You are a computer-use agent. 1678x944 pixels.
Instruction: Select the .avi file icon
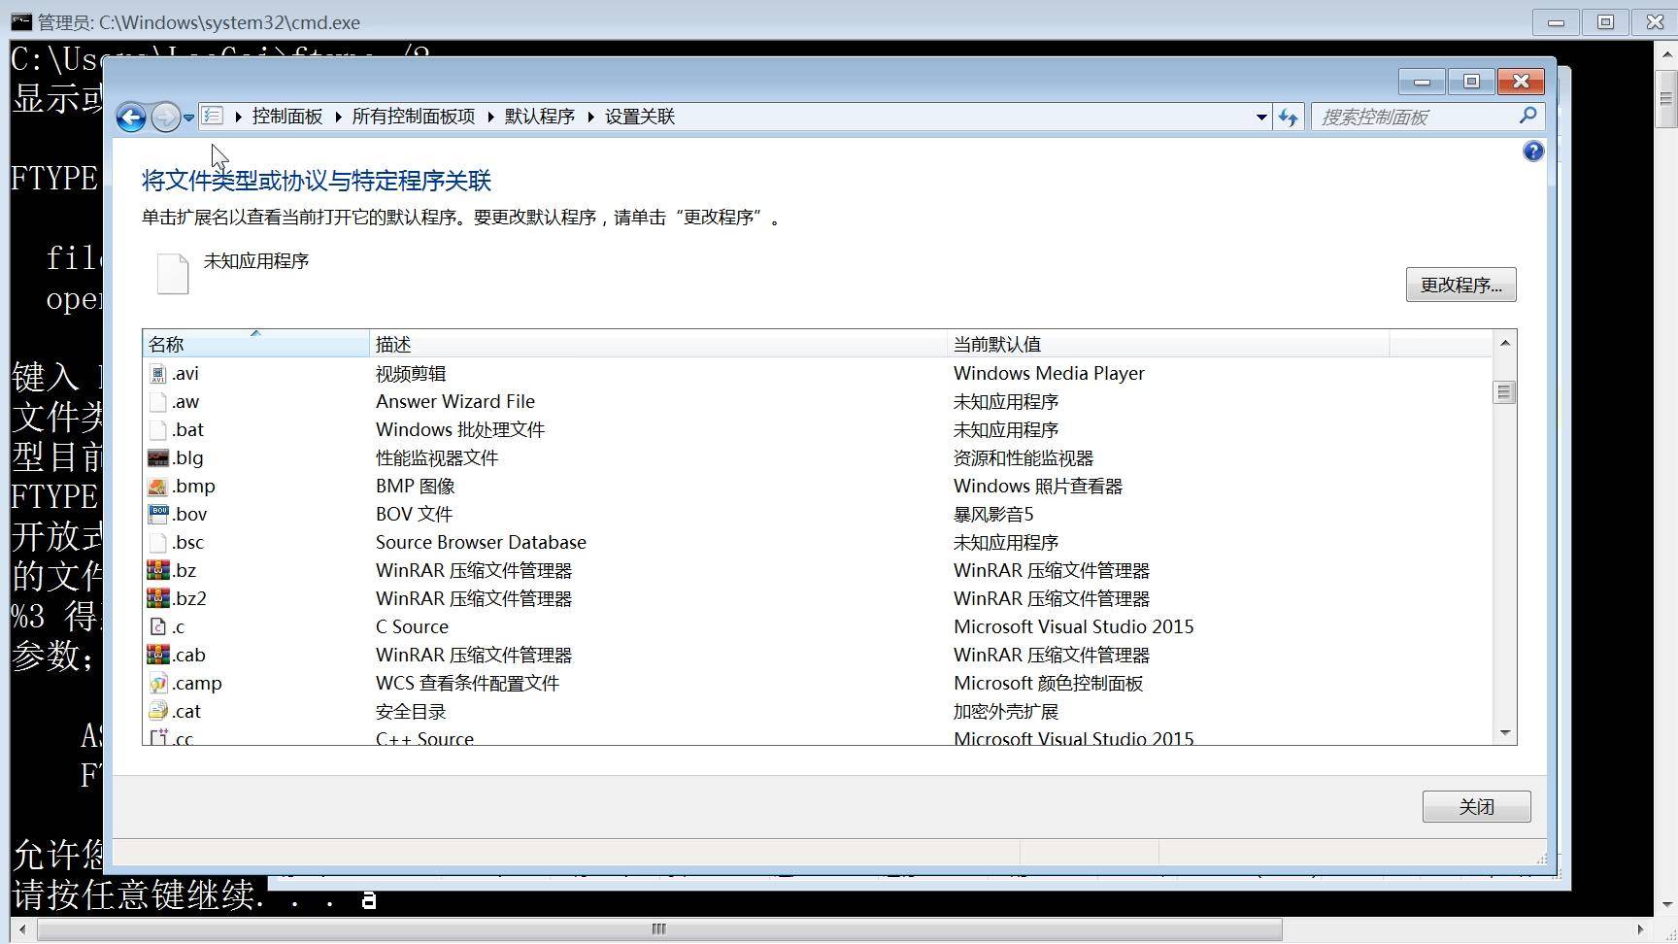pyautogui.click(x=158, y=374)
